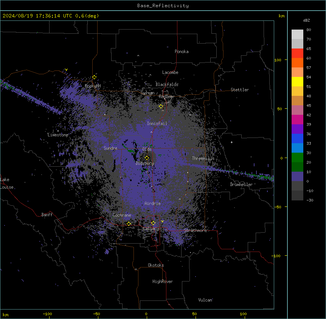Click the Banff label
This screenshot has width=326, height=319.
tap(47, 215)
